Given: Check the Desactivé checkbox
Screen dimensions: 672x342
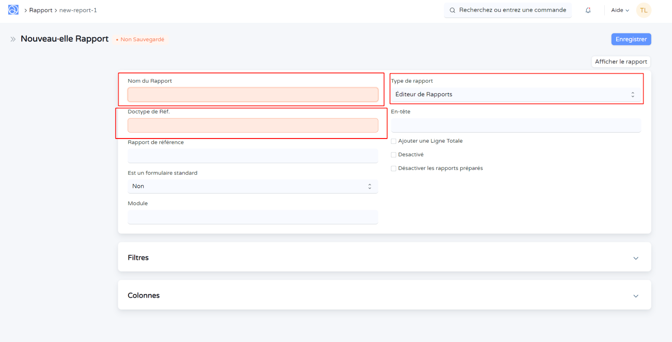Looking at the screenshot, I should [x=394, y=155].
